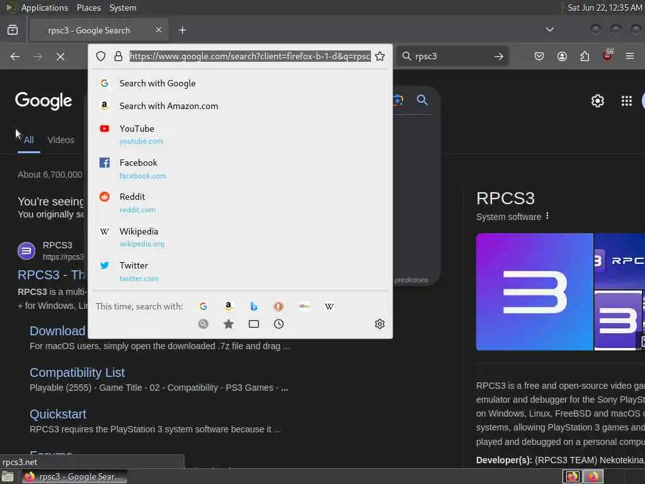Open the Pocket save icon
This screenshot has width=645, height=484.
coord(539,56)
